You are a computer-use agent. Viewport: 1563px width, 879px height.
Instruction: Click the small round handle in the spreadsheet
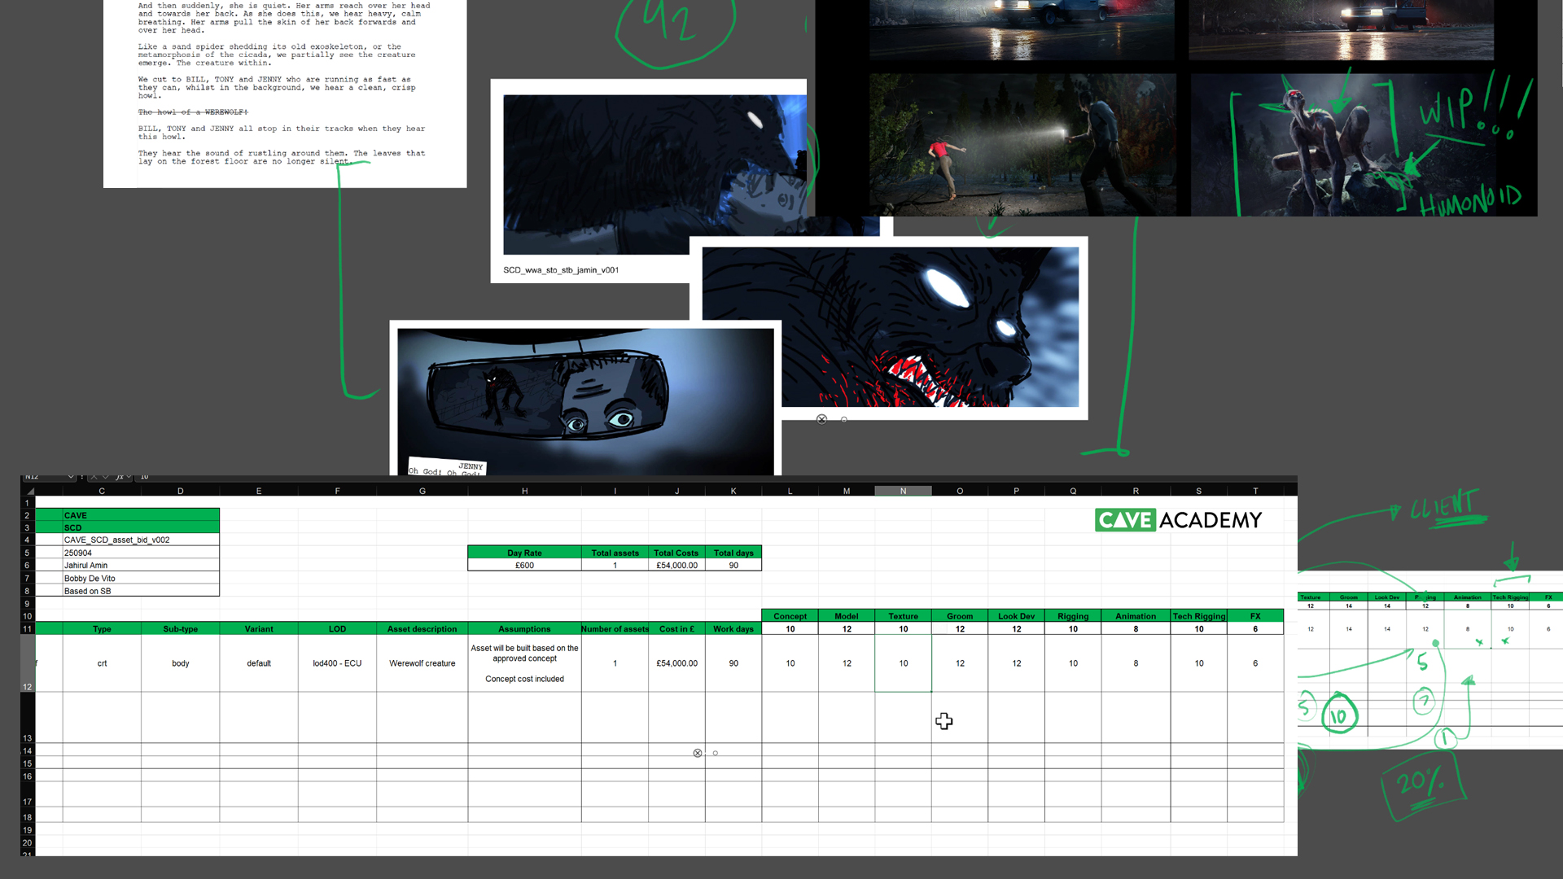pyautogui.click(x=716, y=753)
